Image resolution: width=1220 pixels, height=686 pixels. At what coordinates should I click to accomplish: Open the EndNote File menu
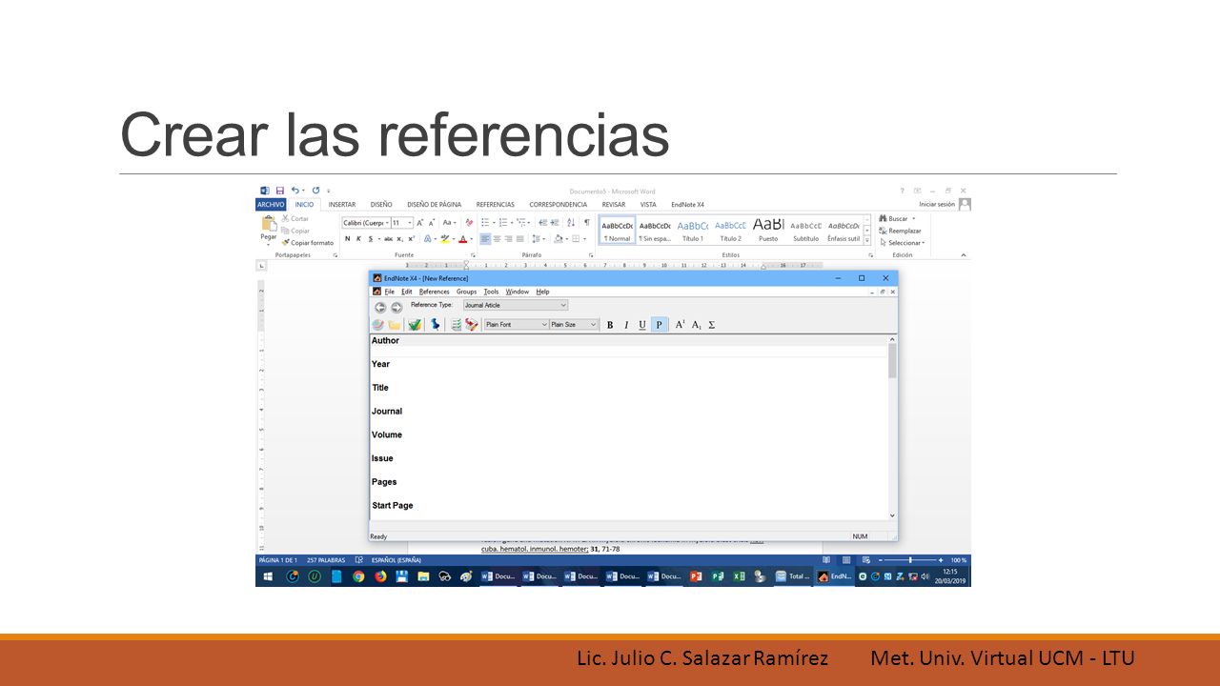[x=390, y=292]
